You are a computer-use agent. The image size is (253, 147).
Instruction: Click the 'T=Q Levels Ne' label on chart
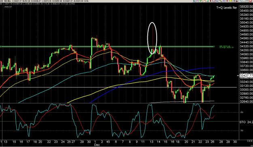pyautogui.click(x=227, y=8)
